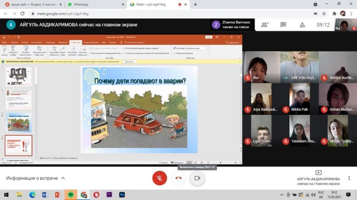Click 'Обновить' button in Office update bar
Image resolution: width=357 pixels, height=200 pixels.
(x=129, y=62)
